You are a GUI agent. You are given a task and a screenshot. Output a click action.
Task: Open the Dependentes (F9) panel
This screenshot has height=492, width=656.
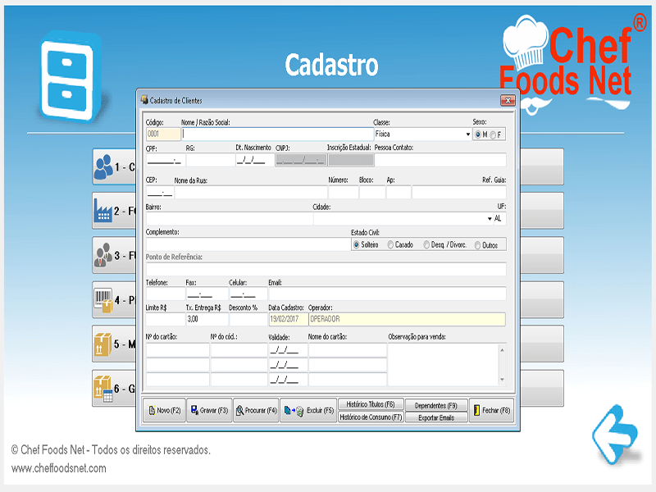437,404
